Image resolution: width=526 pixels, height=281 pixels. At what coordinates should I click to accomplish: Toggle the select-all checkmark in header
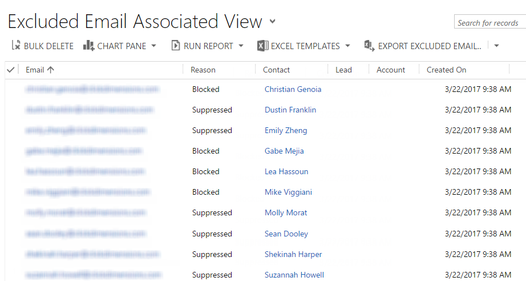tap(10, 70)
